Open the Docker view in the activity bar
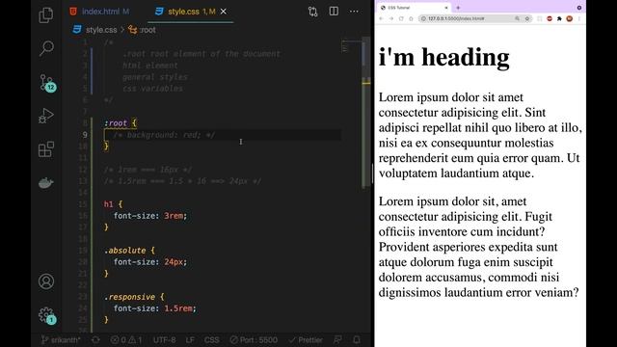 pos(46,183)
